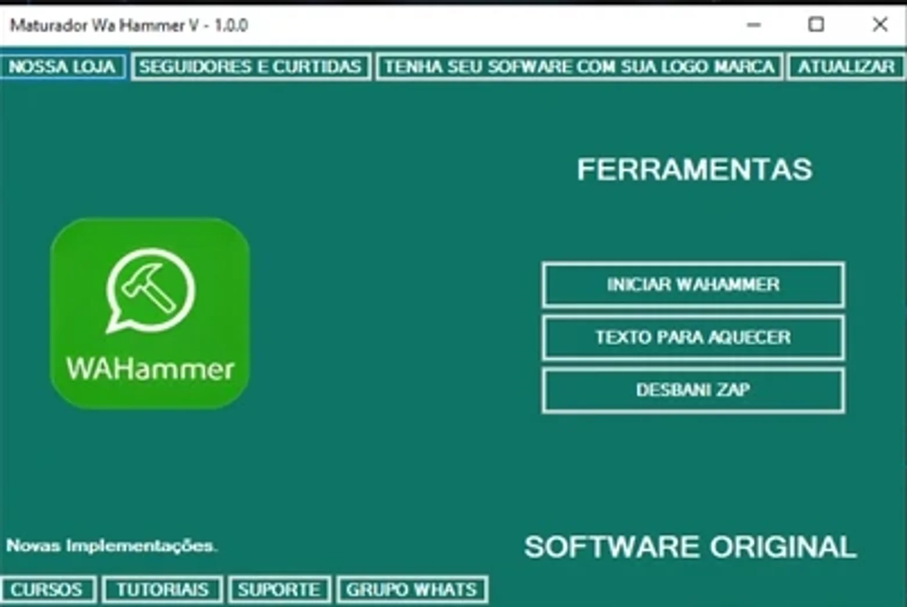Screen dimensions: 907x607
Task: Launch the DESBANI ZAP tool
Action: coord(693,390)
